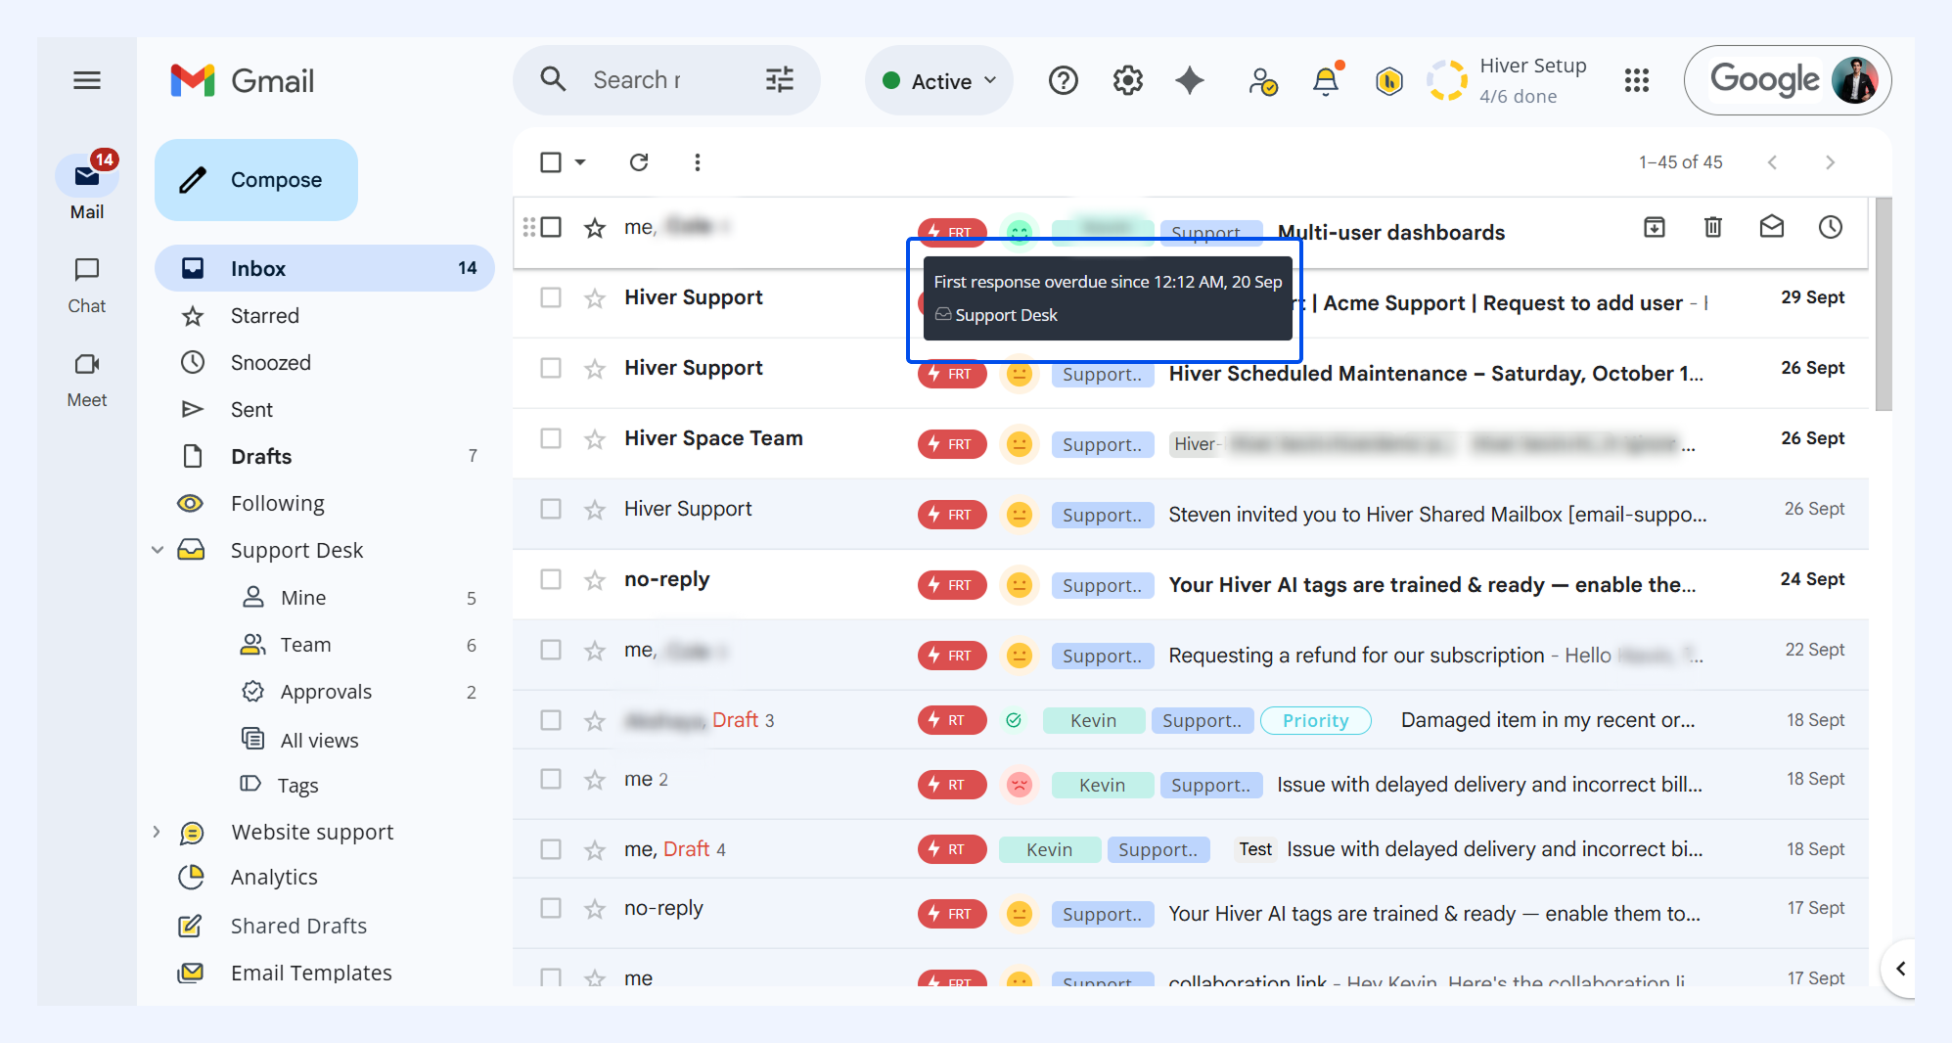Snooze the Multi-user dashboards email
This screenshot has width=1952, height=1043.
click(1831, 227)
